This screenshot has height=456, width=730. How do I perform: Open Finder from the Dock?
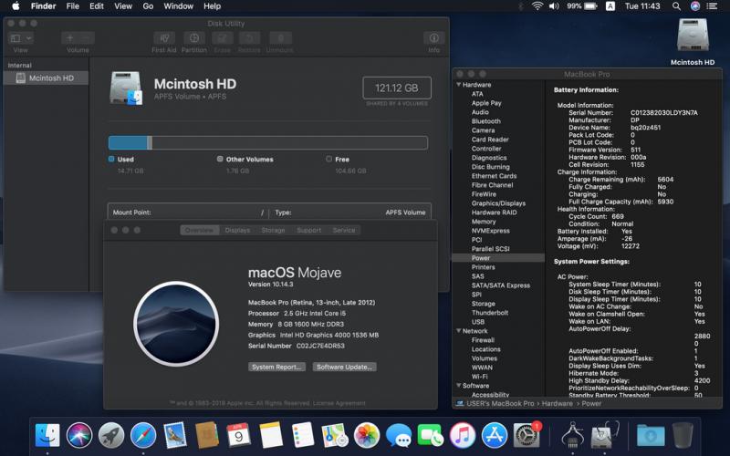47,436
